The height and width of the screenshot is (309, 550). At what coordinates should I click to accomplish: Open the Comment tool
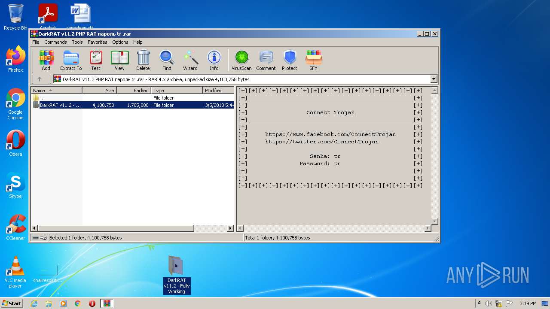[266, 61]
